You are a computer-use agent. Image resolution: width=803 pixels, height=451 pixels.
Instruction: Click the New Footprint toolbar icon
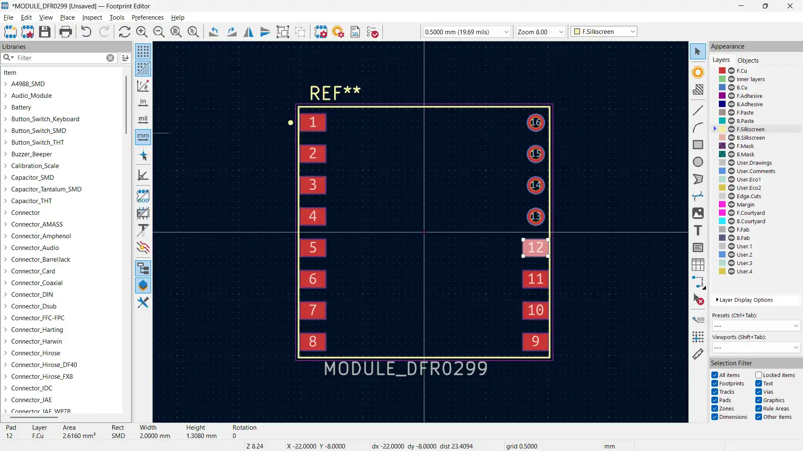click(10, 32)
